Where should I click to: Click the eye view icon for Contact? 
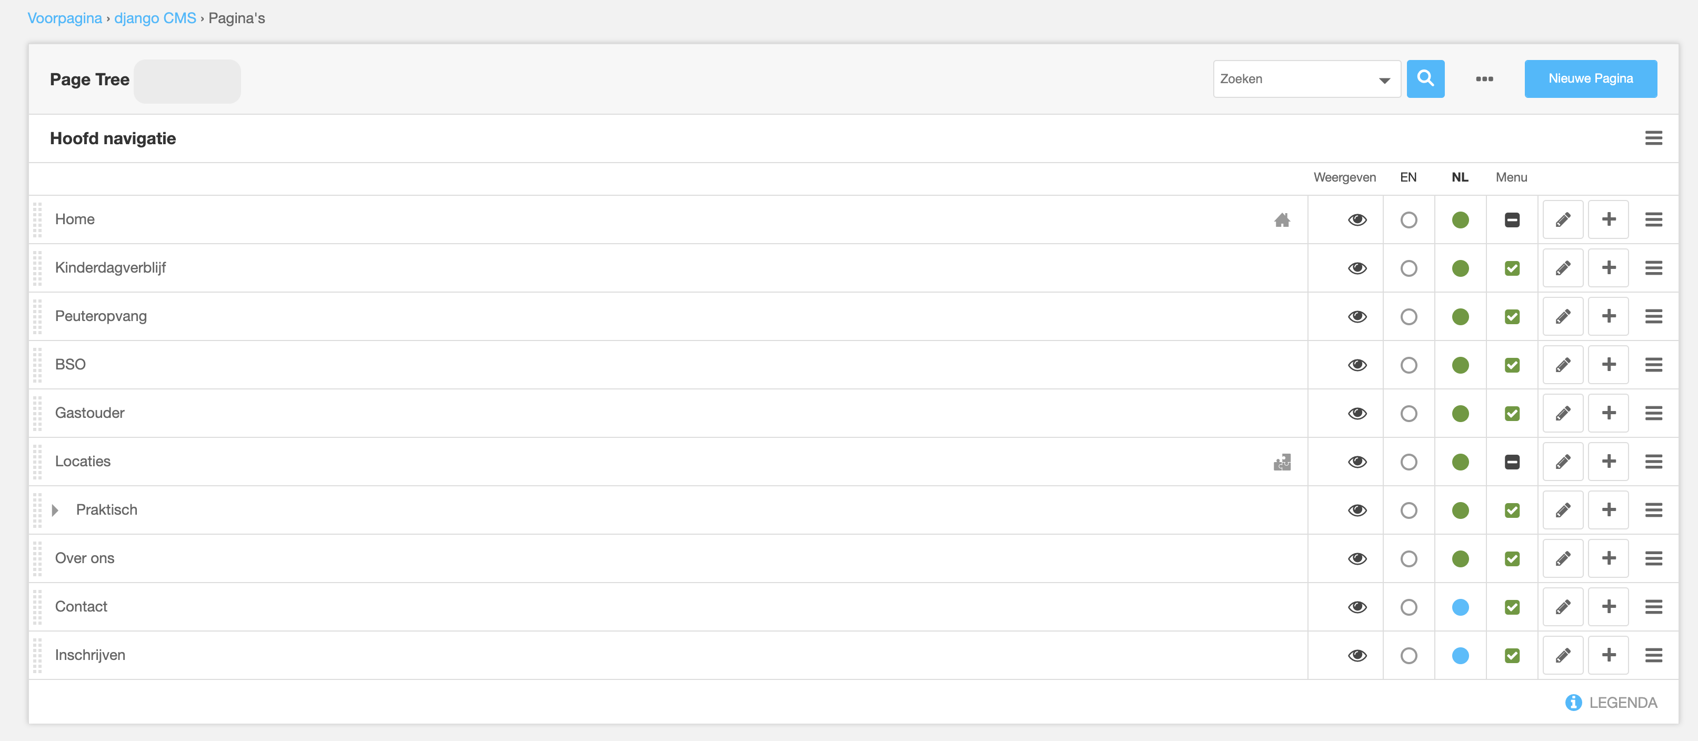pos(1357,607)
